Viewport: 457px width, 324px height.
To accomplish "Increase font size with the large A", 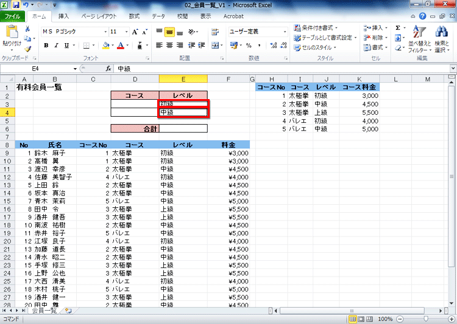I will point(135,32).
